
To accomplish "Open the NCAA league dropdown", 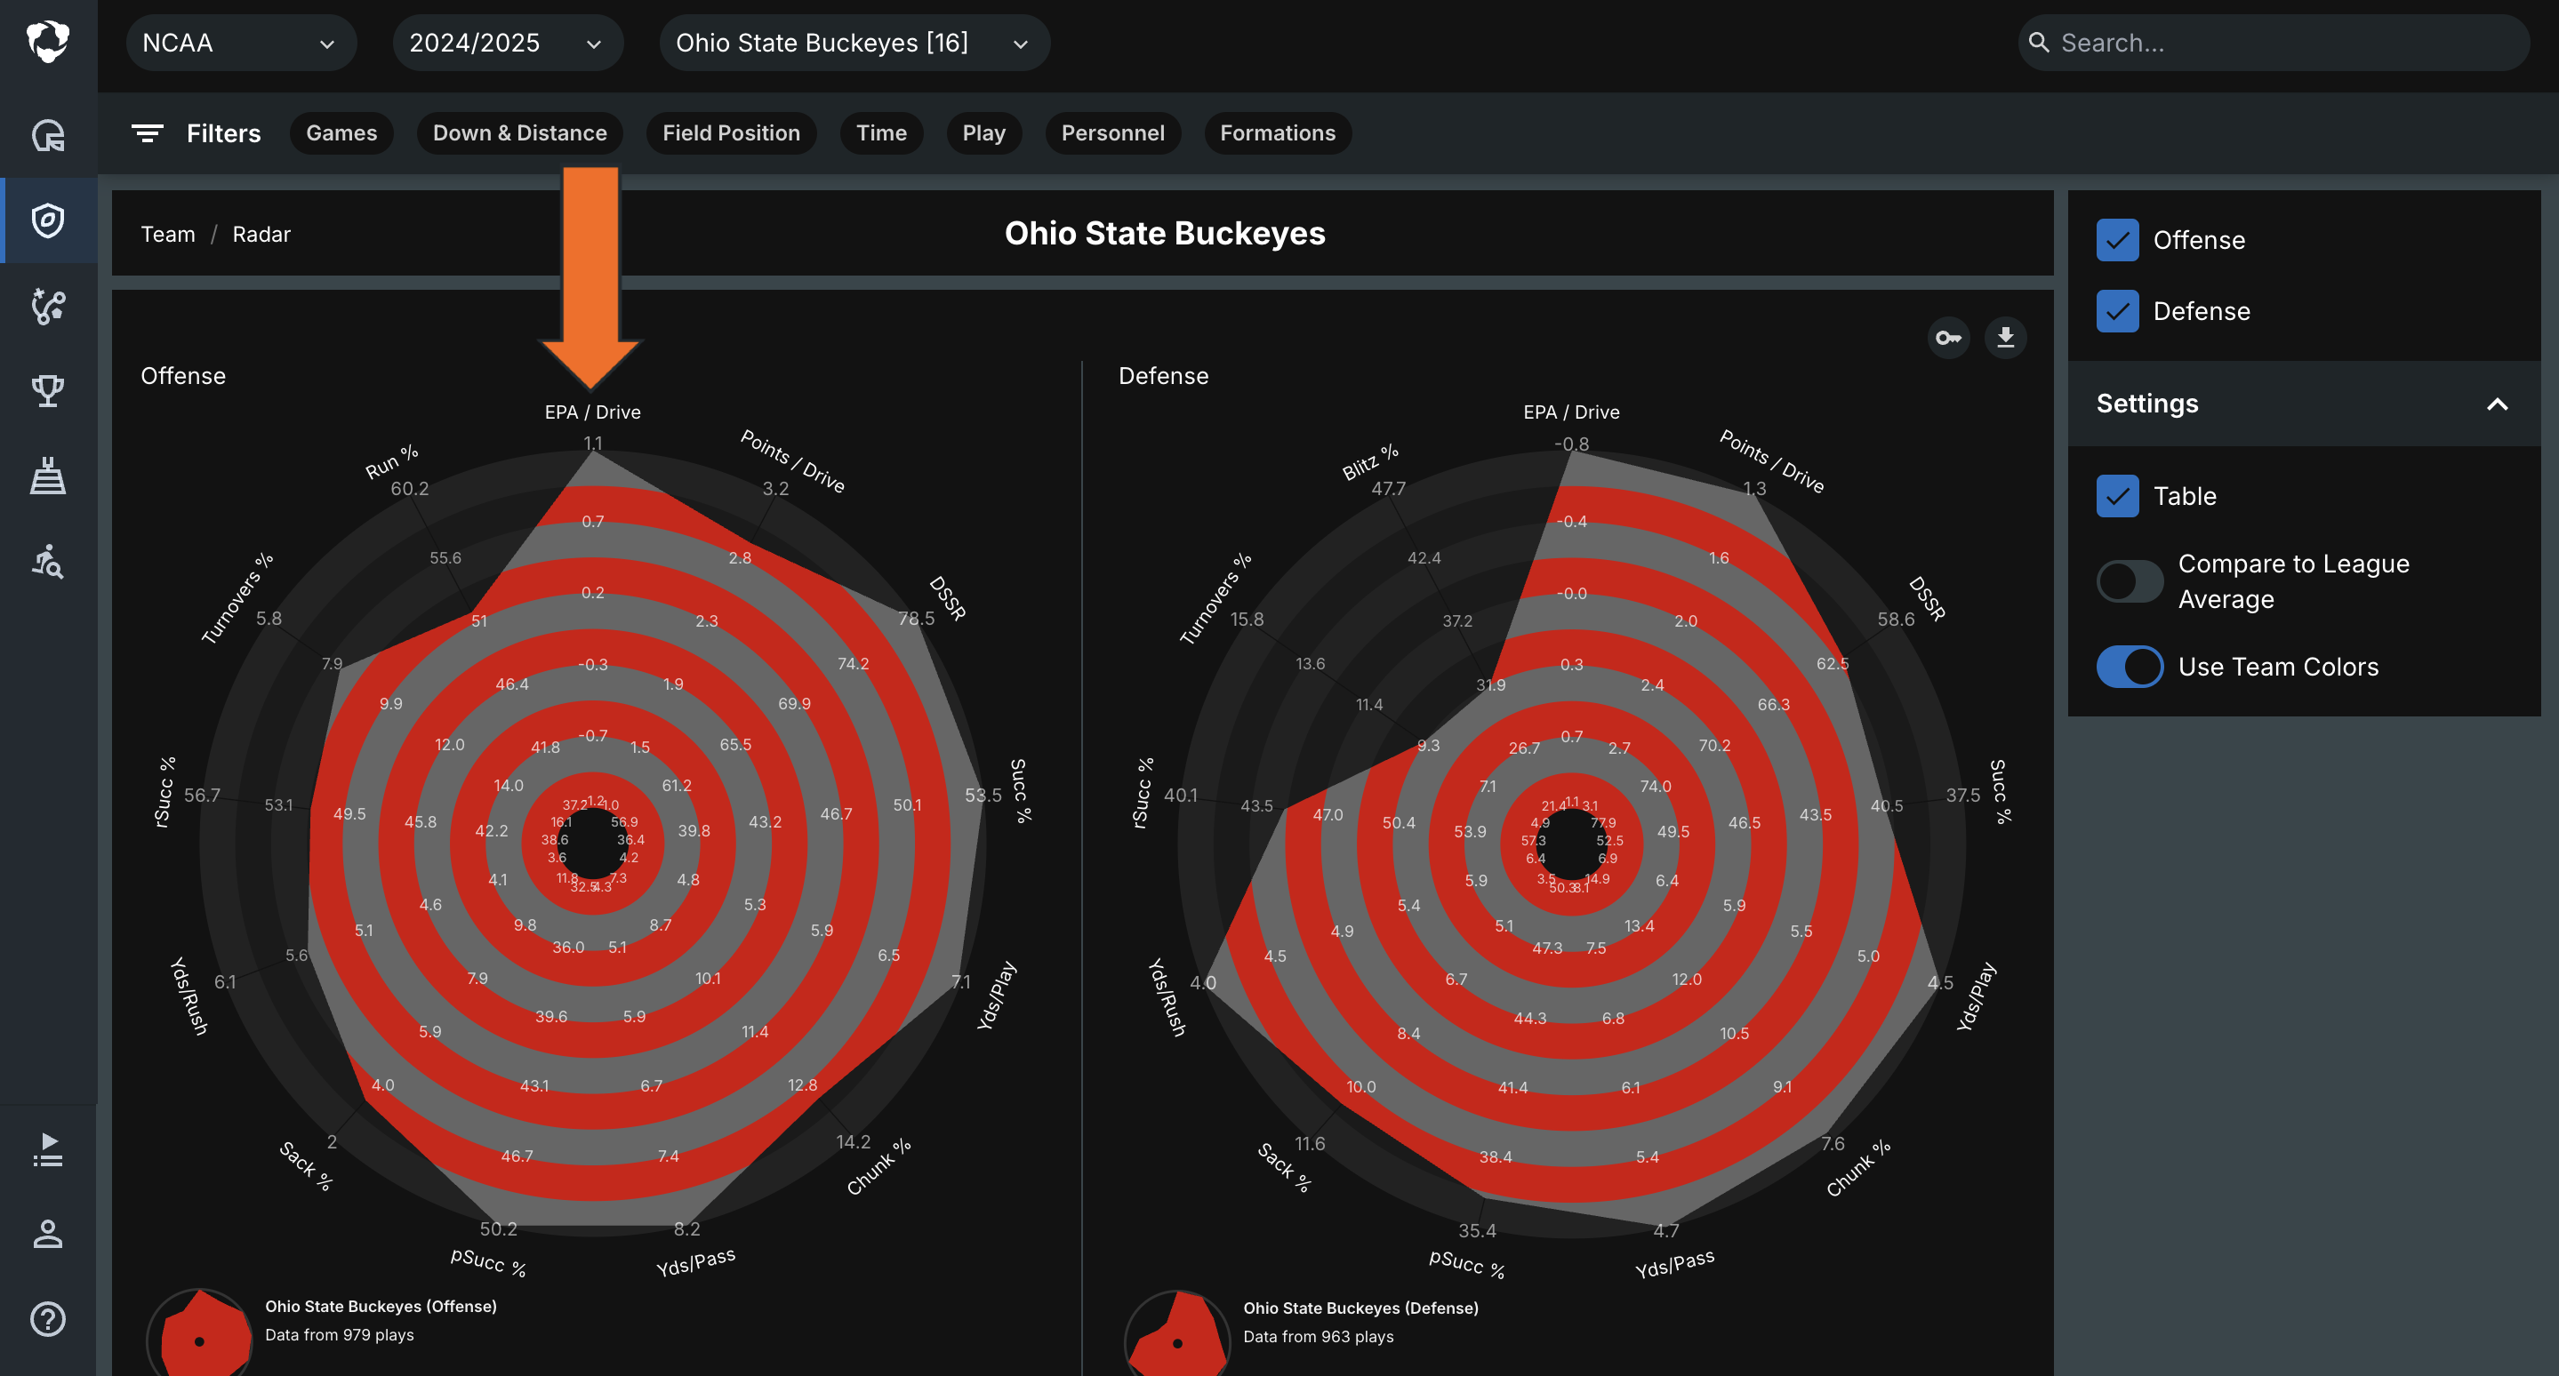I will pyautogui.click(x=240, y=43).
